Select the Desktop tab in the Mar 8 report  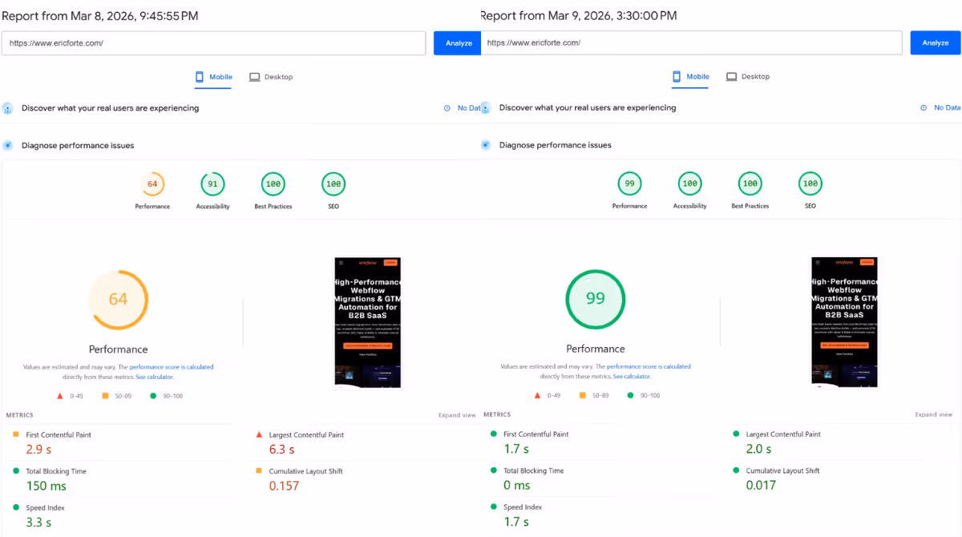point(271,77)
